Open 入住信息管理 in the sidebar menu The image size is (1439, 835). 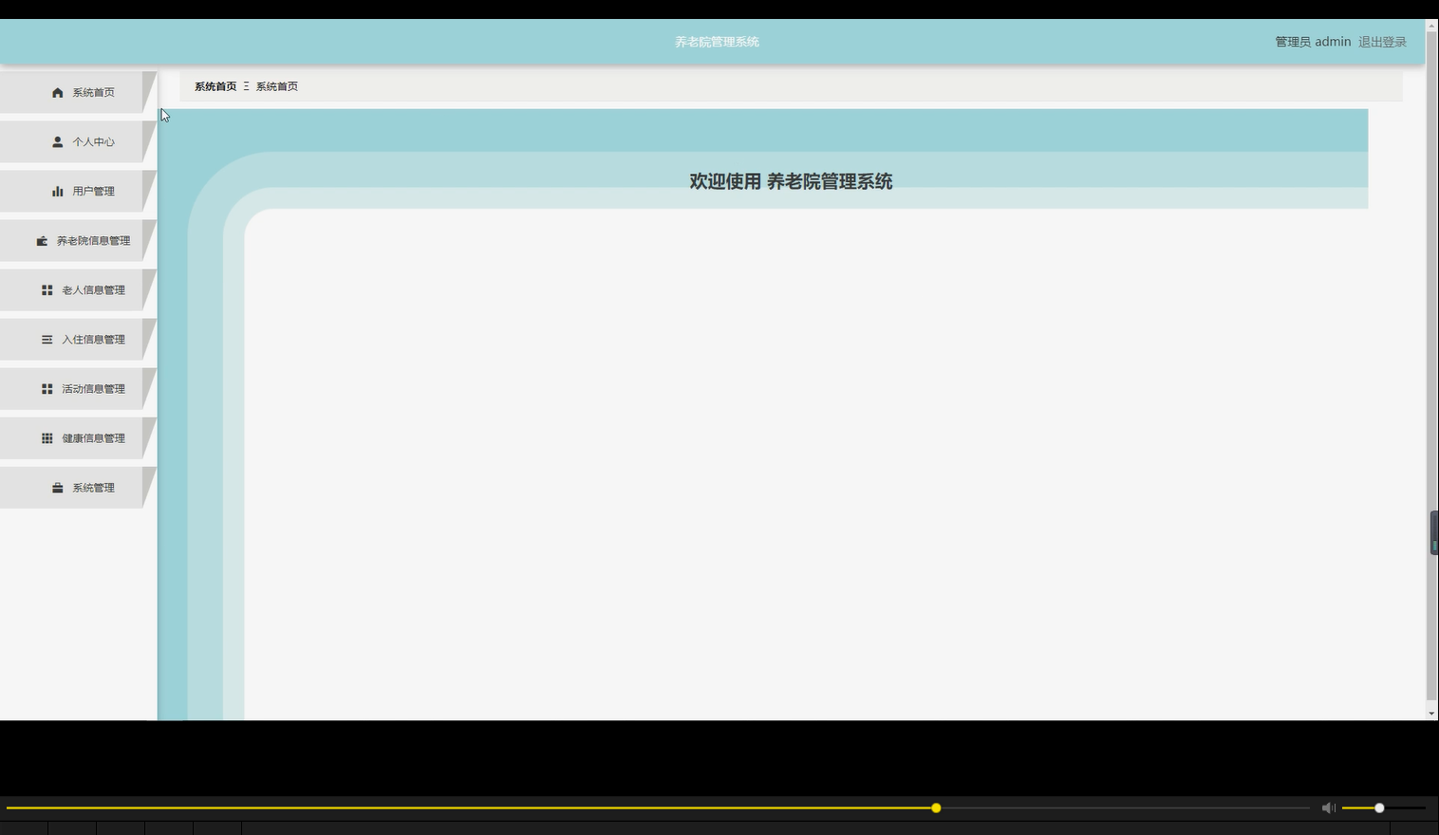coord(78,339)
